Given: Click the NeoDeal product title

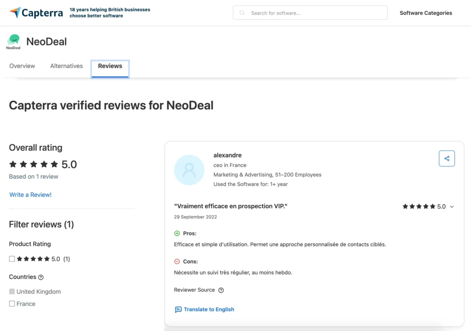Looking at the screenshot, I should (x=46, y=41).
